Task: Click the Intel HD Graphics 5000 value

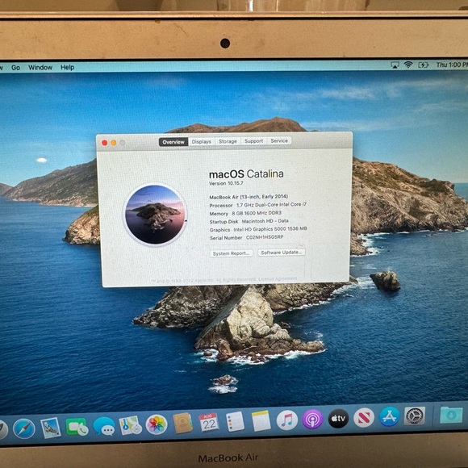Action: tap(270, 229)
